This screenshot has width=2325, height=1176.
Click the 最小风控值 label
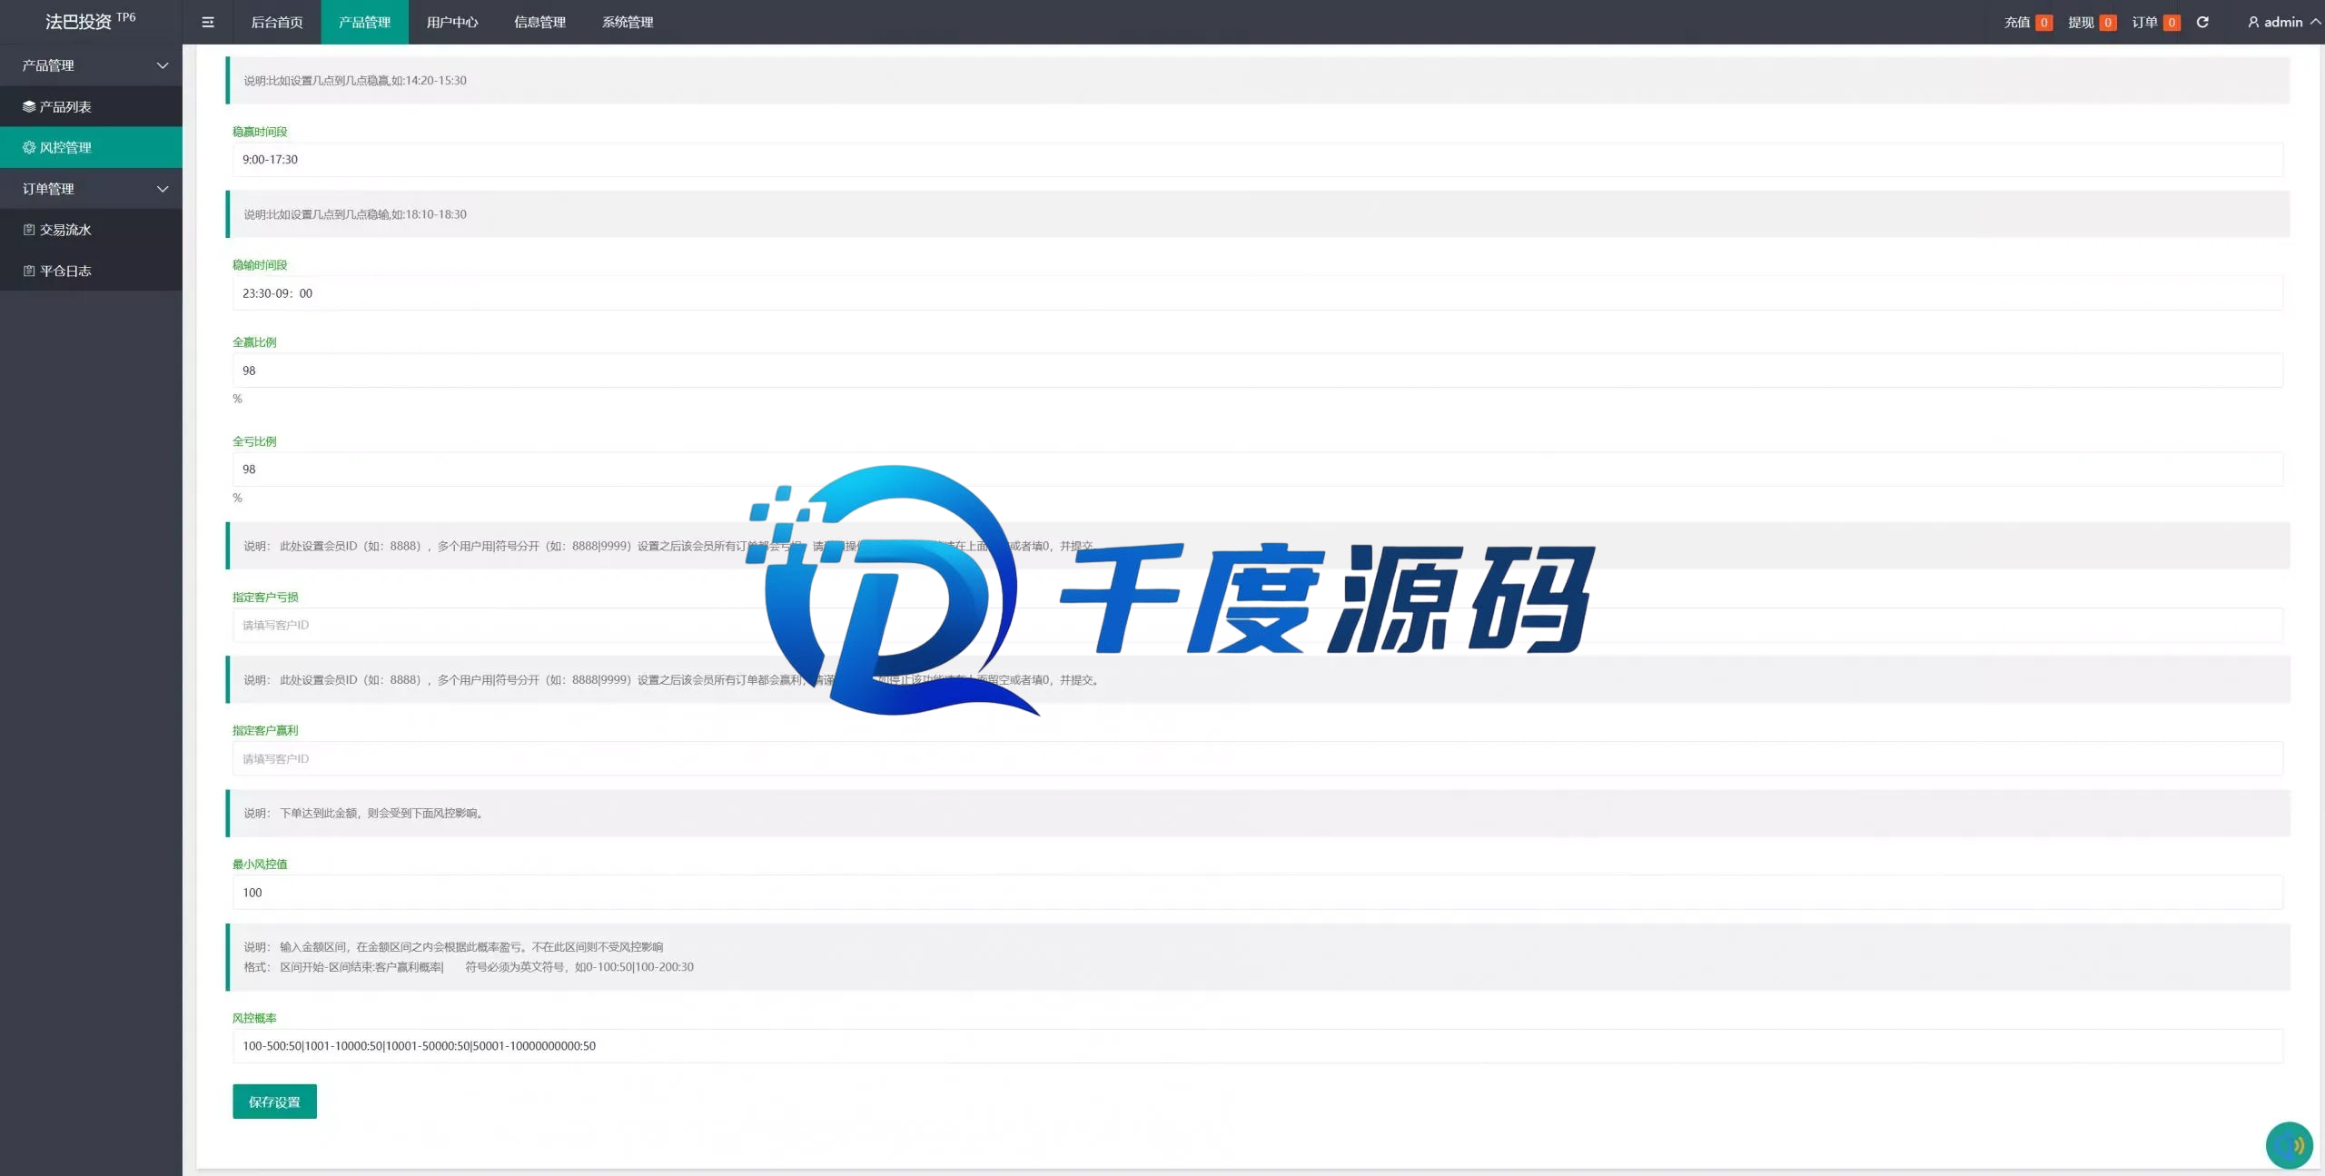point(260,865)
